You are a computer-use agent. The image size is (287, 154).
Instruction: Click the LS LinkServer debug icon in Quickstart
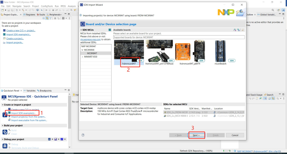tap(49, 139)
